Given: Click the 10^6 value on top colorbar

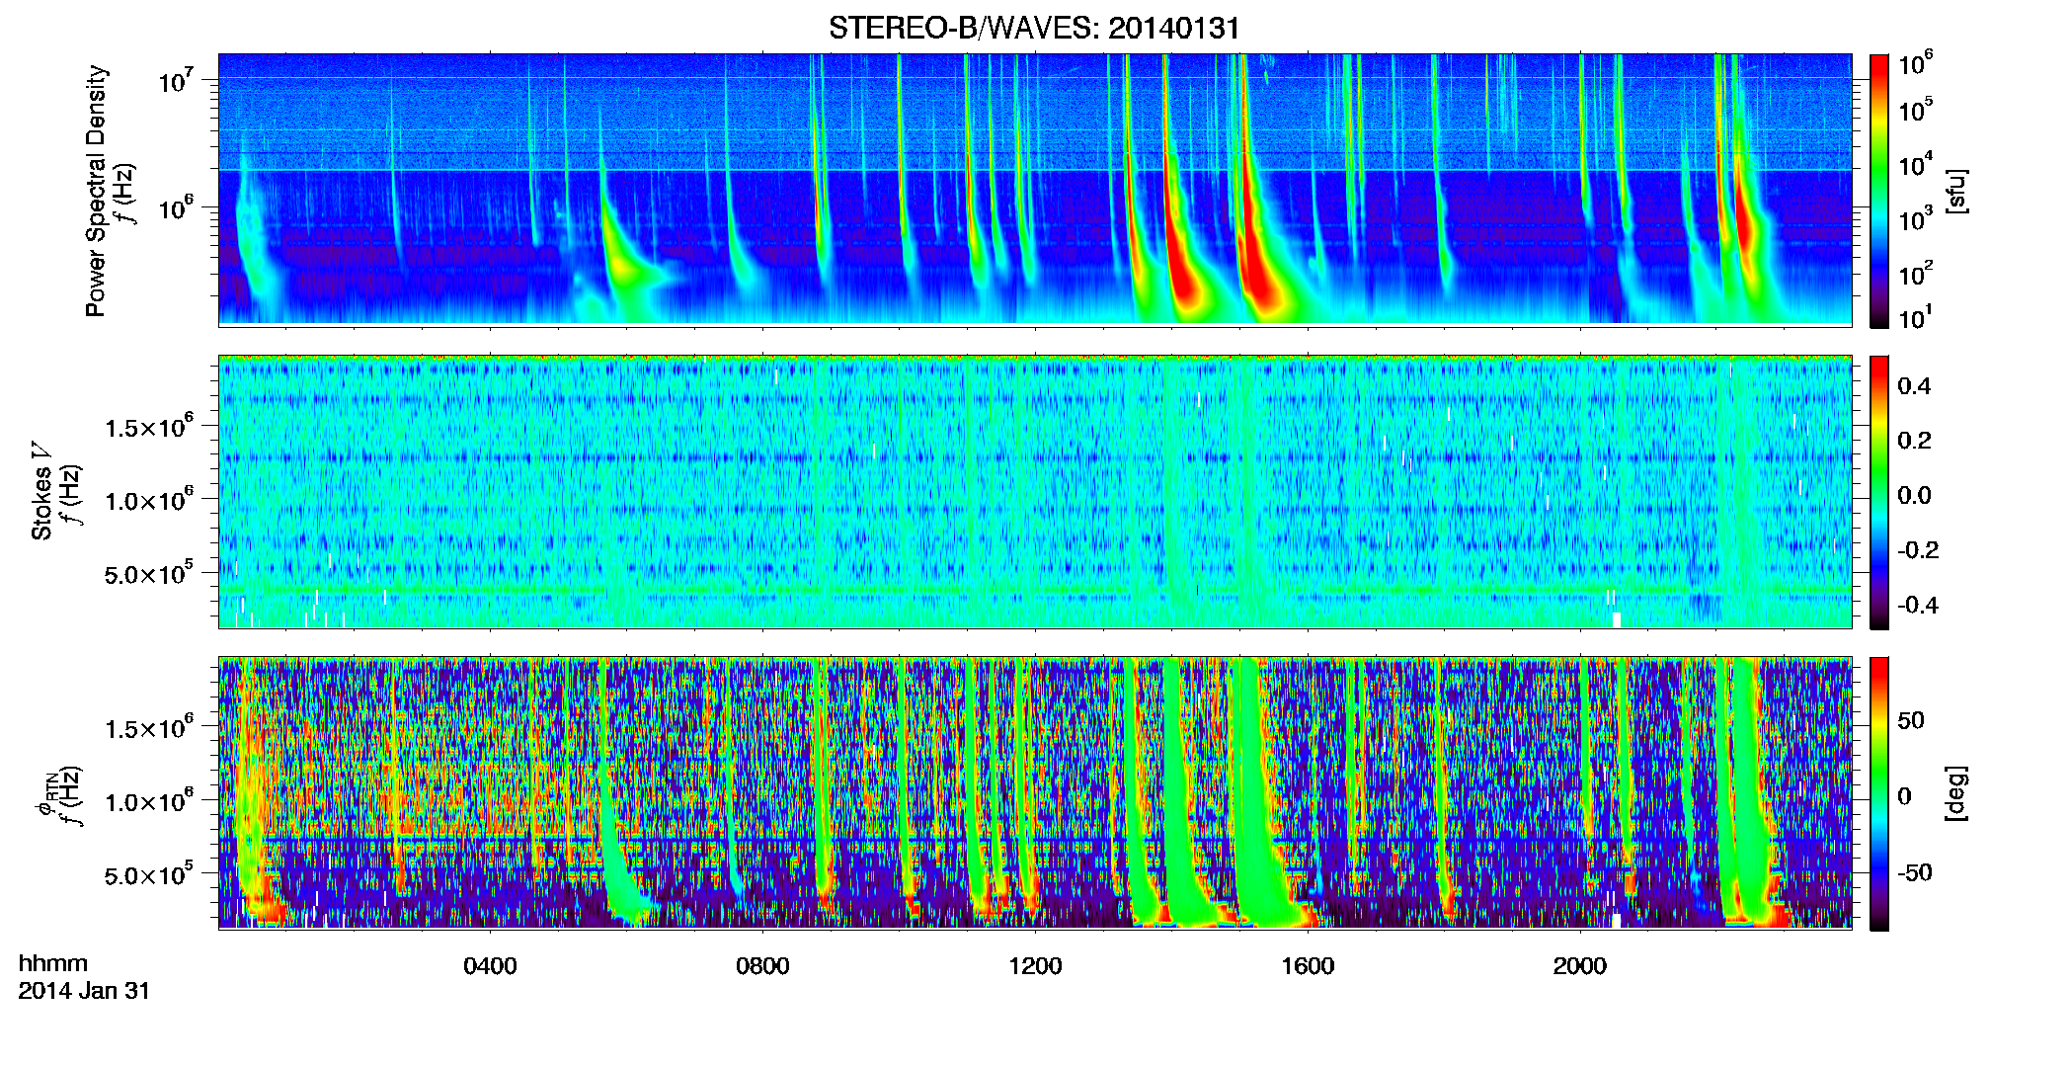Looking at the screenshot, I should 1915,64.
